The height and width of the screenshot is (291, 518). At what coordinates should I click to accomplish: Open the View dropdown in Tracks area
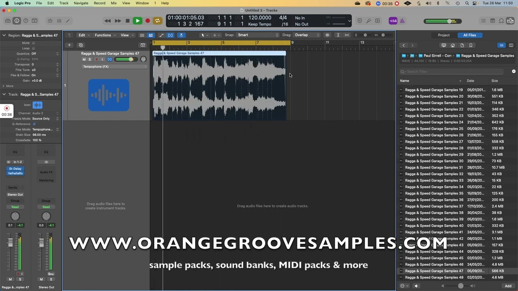coord(126,35)
